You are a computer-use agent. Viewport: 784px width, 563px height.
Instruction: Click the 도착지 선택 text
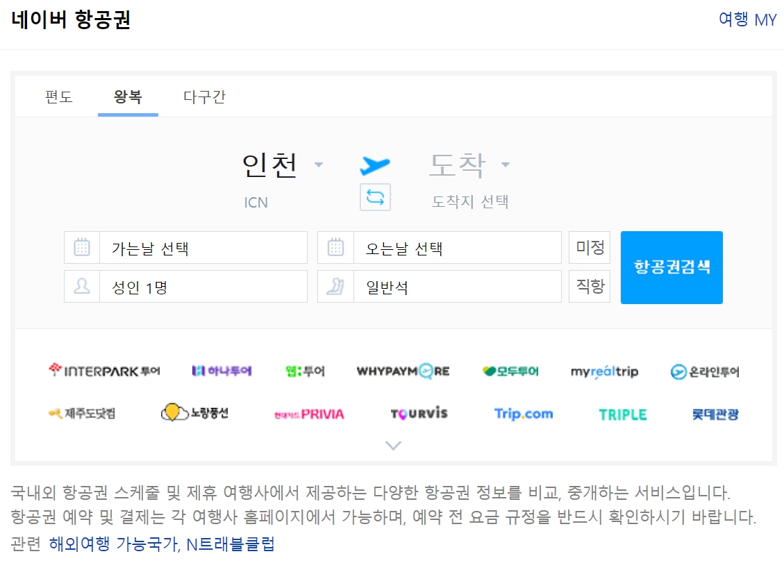470,202
